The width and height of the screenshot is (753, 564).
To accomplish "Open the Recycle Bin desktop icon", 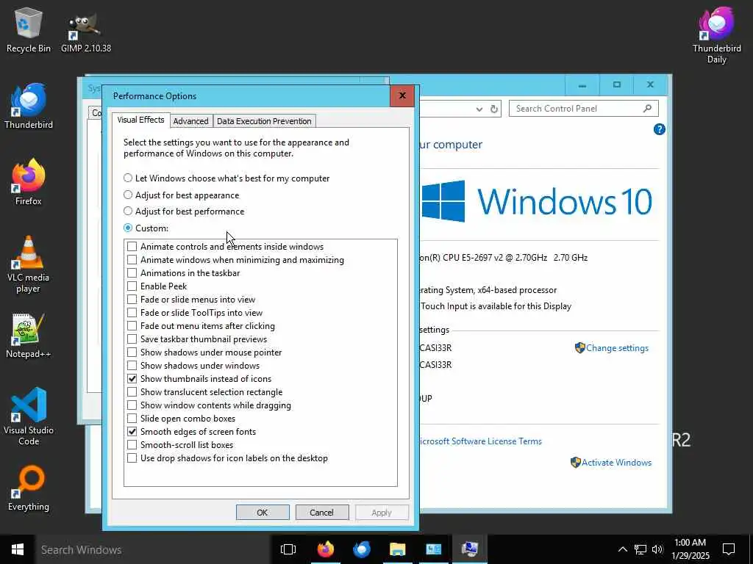I will 29,29.
